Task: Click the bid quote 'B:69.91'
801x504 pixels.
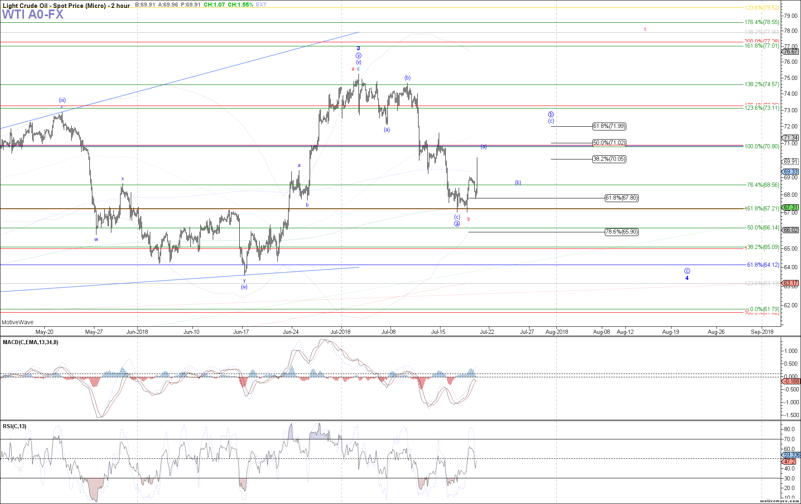Action: [145, 5]
